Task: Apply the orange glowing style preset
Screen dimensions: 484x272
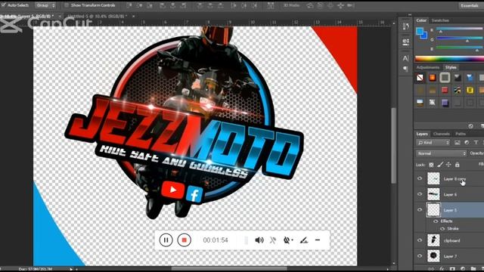Action: coord(433,78)
